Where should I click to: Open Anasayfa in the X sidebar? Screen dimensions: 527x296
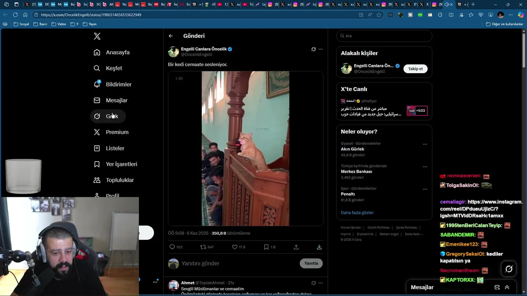click(x=112, y=52)
